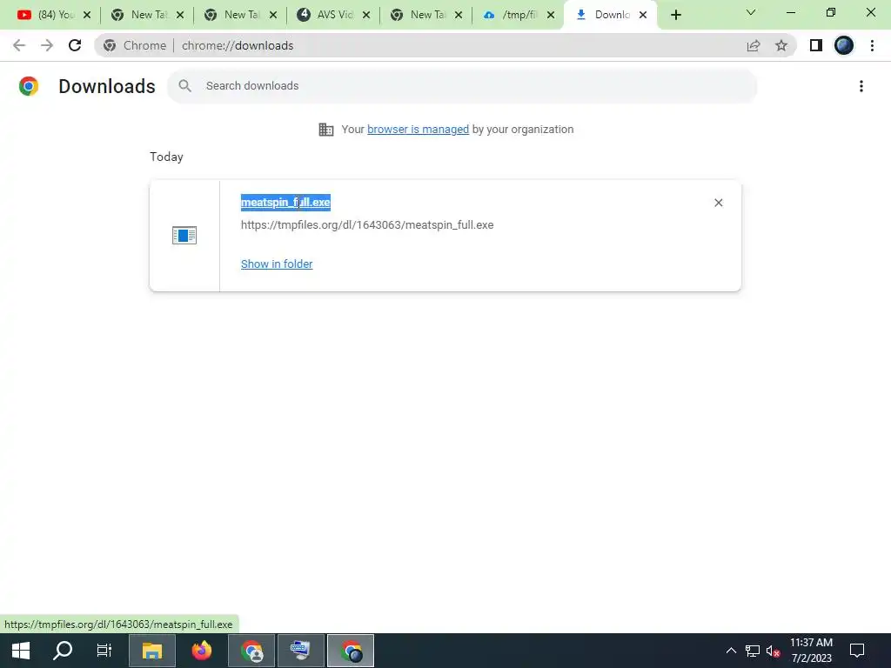Image resolution: width=891 pixels, height=668 pixels.
Task: Open the Windows Start menu
Action: [x=21, y=651]
